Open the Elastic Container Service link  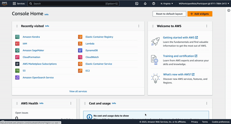[x=99, y=64]
